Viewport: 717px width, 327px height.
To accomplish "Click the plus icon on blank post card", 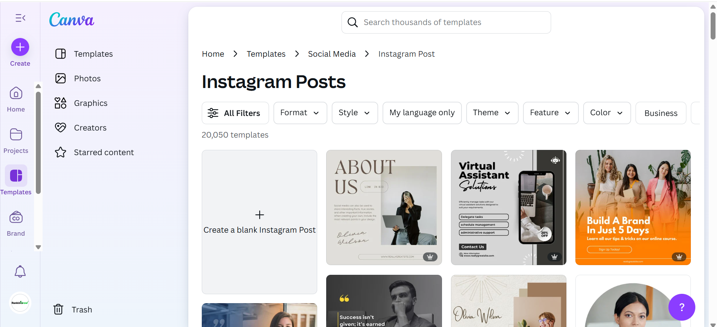I will coord(260,215).
